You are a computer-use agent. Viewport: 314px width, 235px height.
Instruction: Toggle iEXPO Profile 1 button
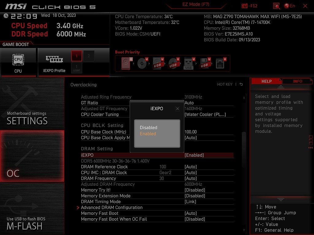point(77,56)
